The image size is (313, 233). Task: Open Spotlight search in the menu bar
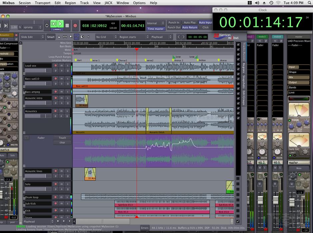click(309, 3)
